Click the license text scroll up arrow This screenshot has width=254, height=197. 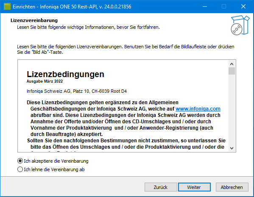[232, 64]
